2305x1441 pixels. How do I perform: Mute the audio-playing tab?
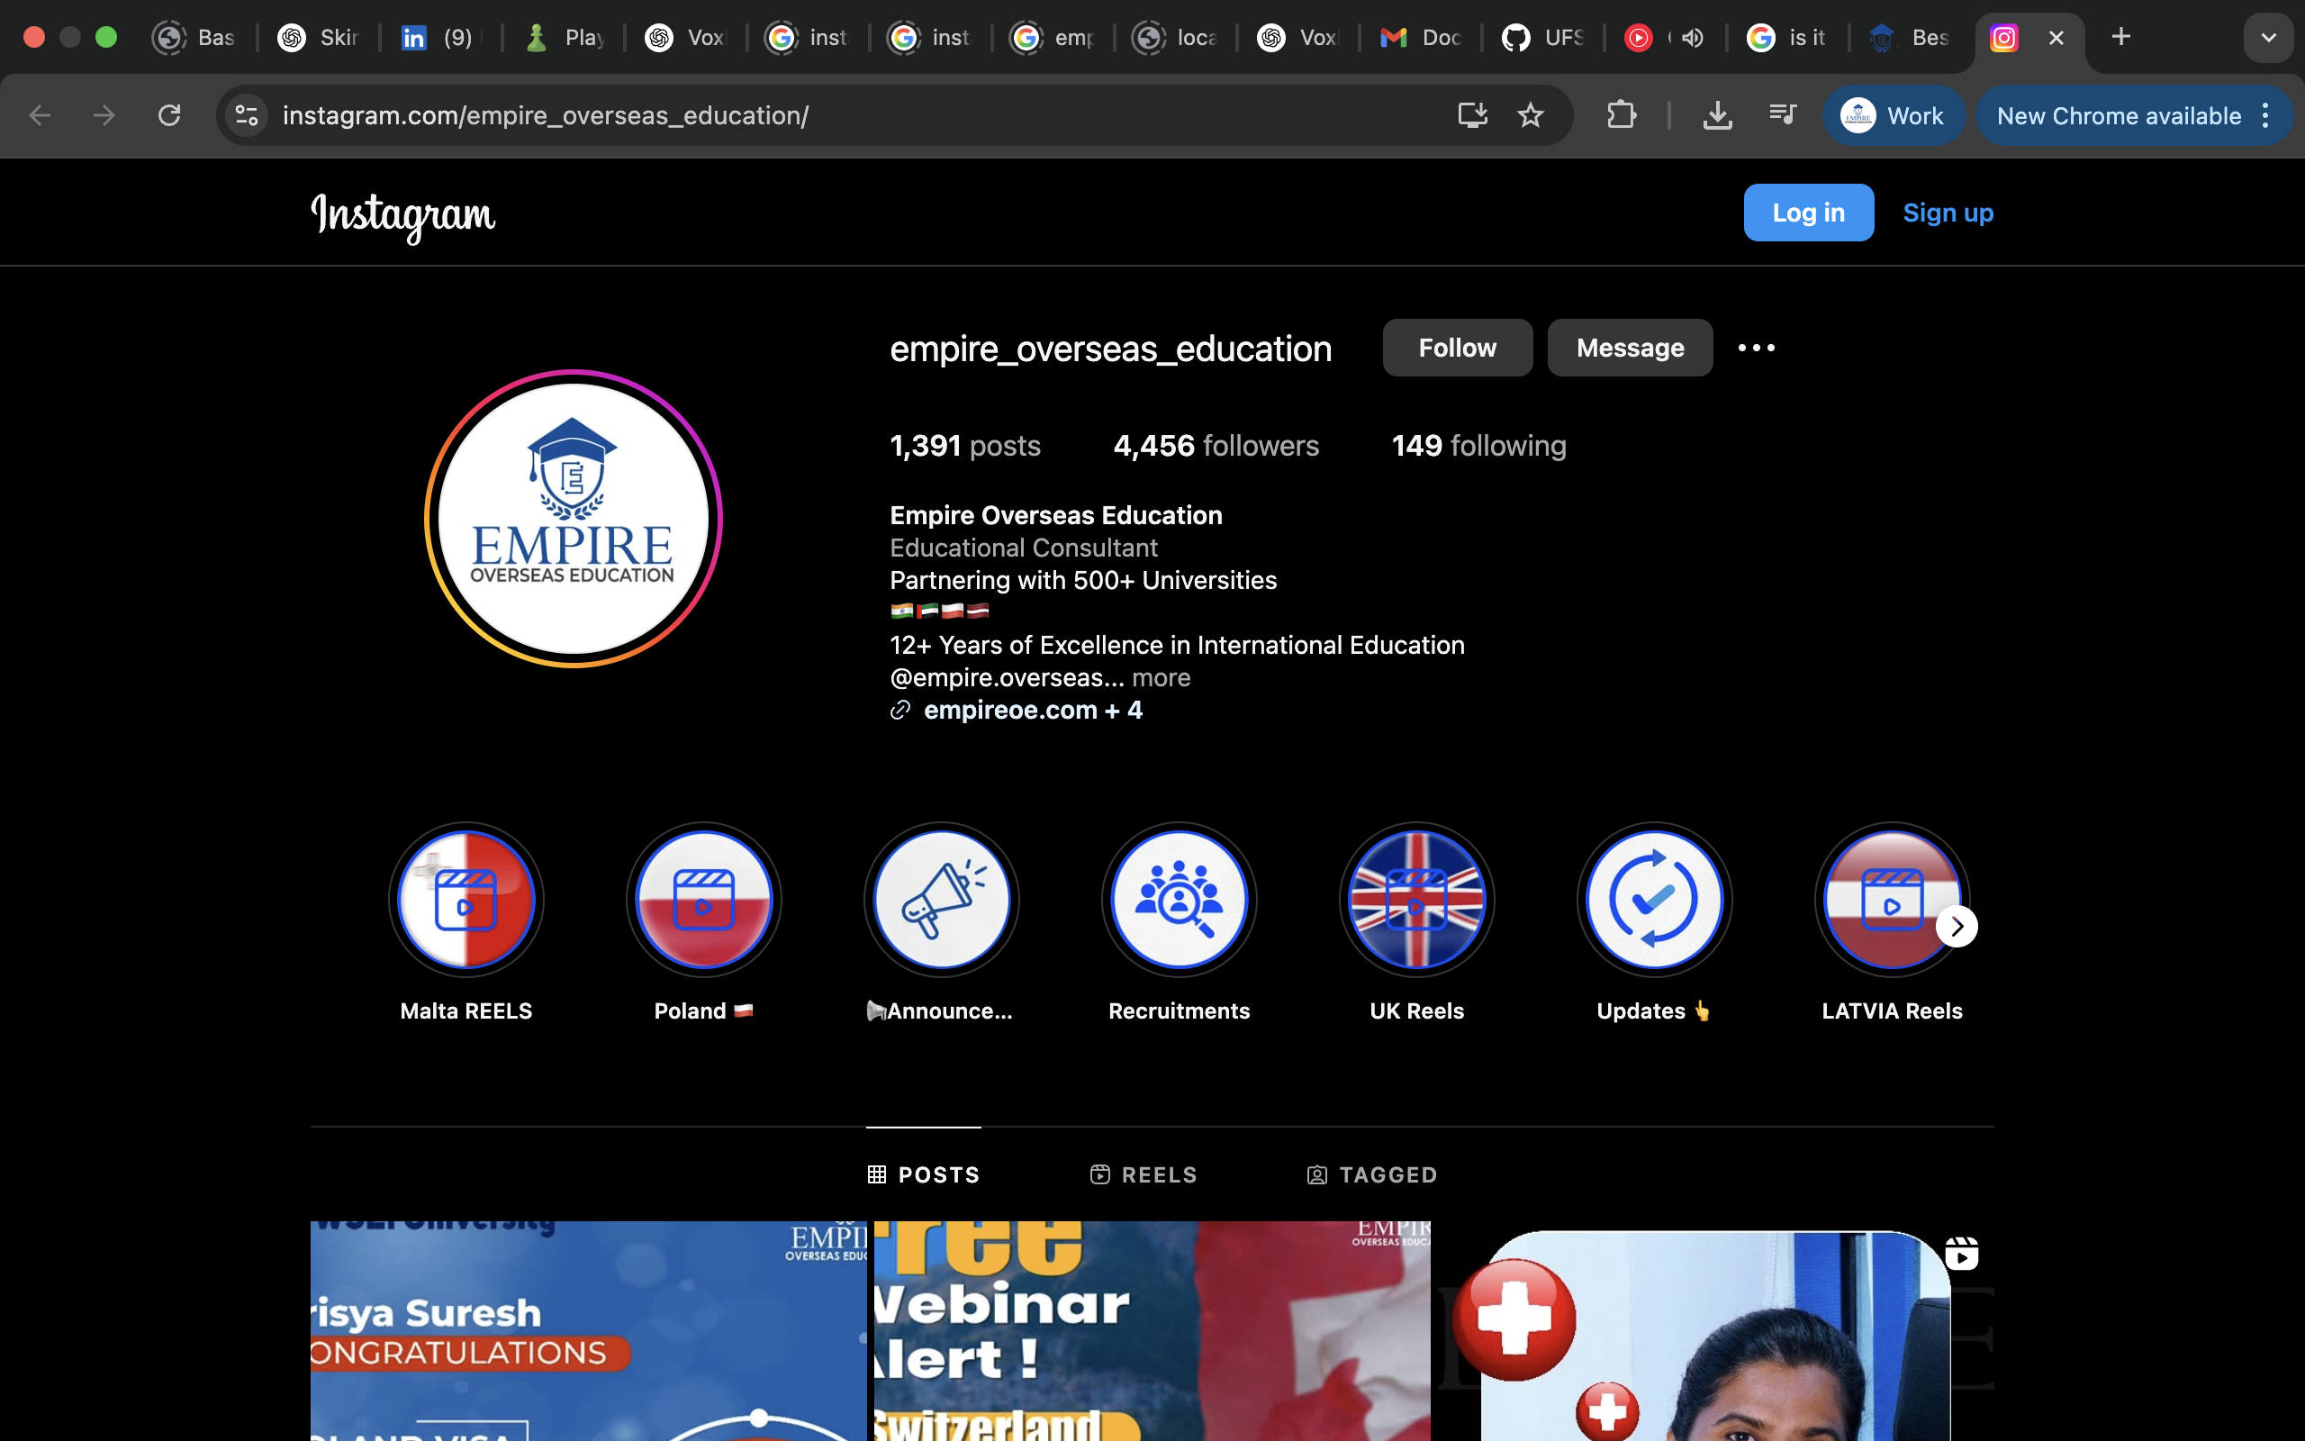[1693, 38]
